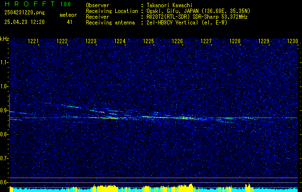
Task: Click the Receiving antenna label
Action: 110,23
